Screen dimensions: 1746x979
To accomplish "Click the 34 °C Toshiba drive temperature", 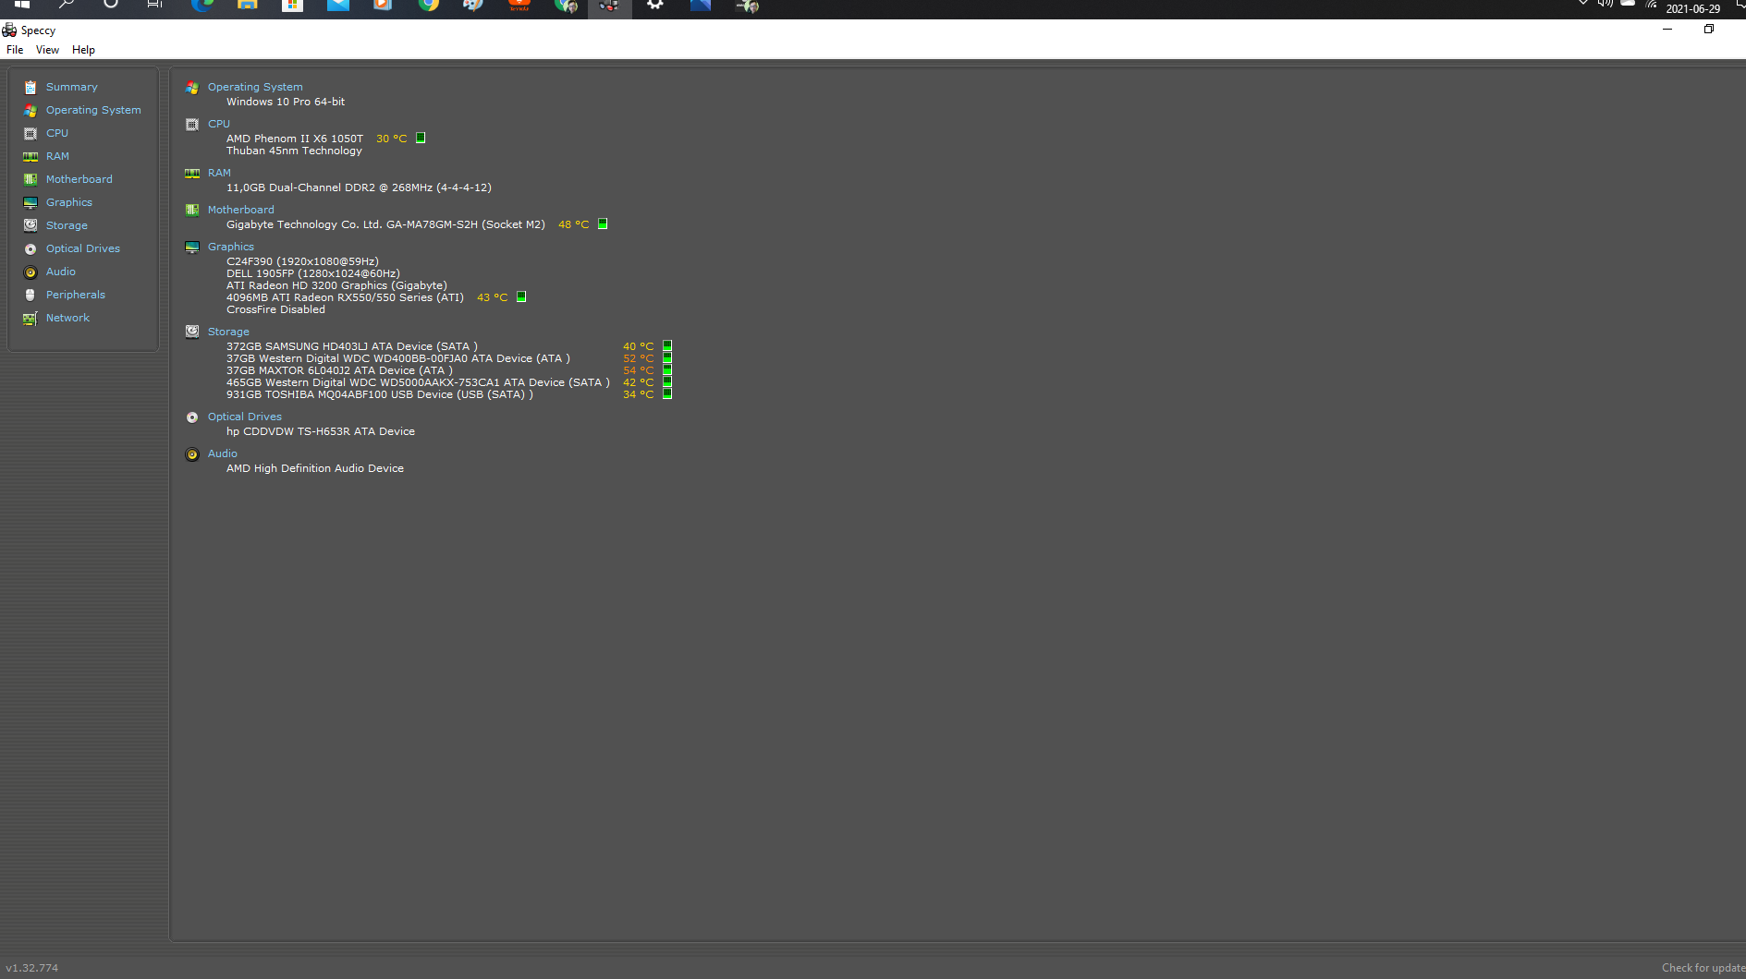I will point(638,394).
